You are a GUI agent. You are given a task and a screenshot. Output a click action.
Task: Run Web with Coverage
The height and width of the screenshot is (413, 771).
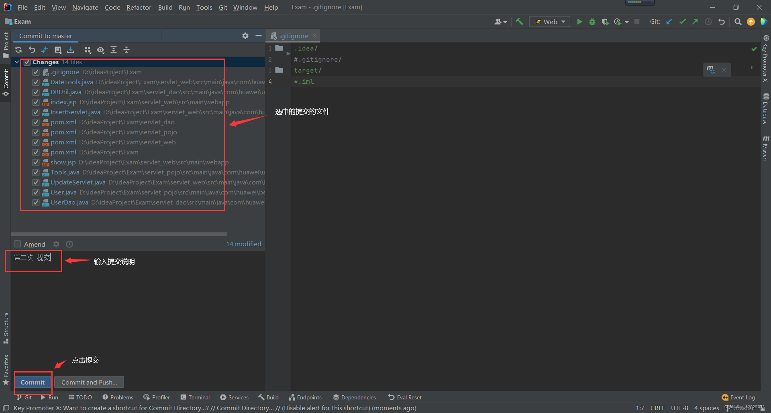coord(605,22)
